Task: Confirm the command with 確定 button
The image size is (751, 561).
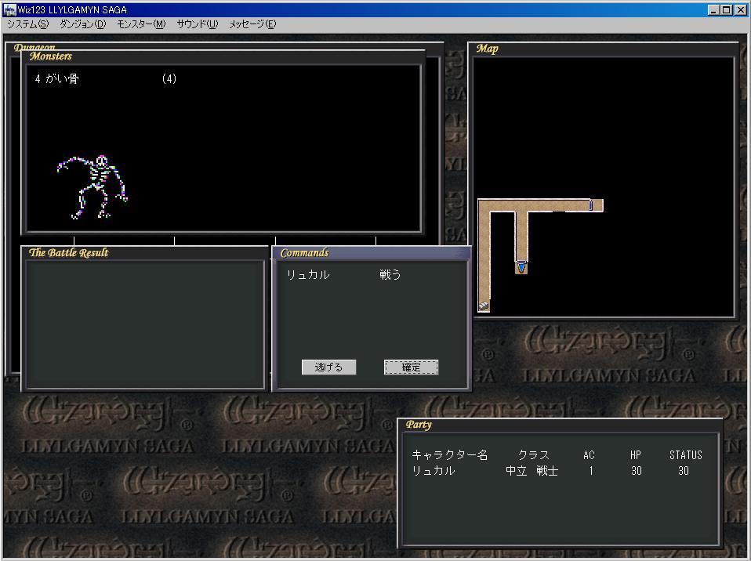Action: pos(411,367)
